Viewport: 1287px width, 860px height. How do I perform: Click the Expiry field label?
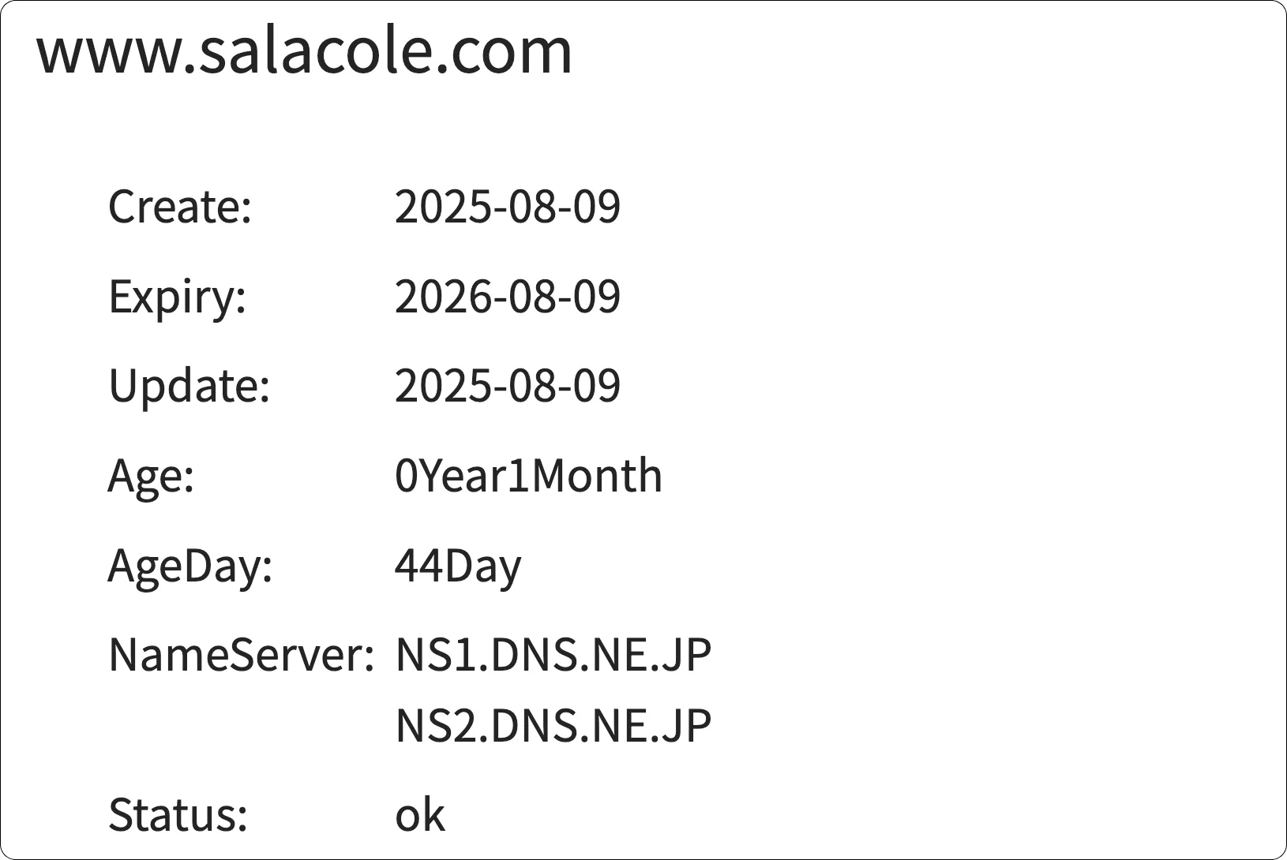(177, 297)
